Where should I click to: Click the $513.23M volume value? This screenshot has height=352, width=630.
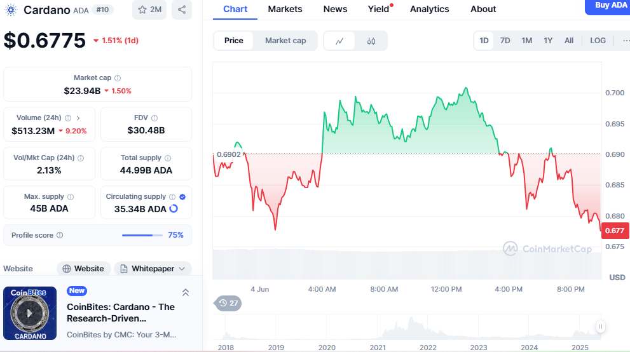pyautogui.click(x=33, y=131)
